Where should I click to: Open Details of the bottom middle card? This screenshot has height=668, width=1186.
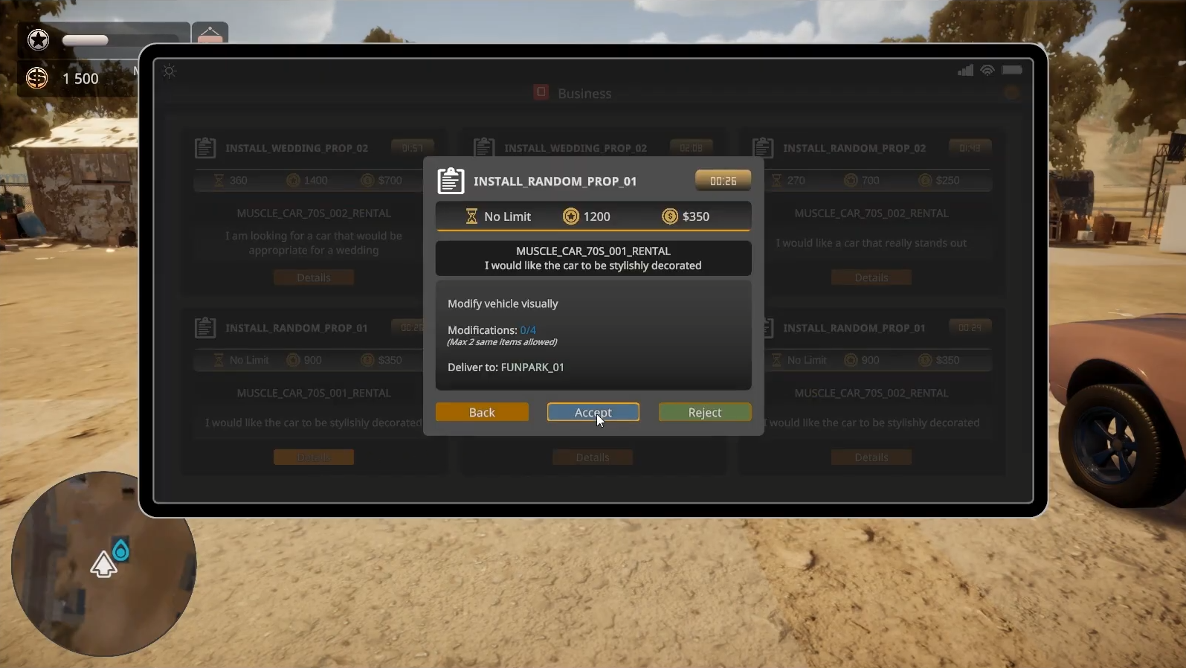[x=593, y=457]
